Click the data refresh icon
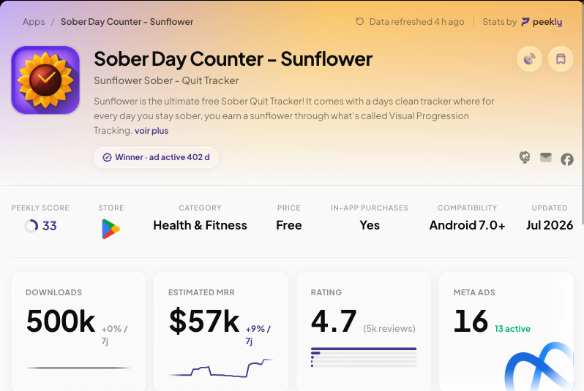 click(x=359, y=22)
